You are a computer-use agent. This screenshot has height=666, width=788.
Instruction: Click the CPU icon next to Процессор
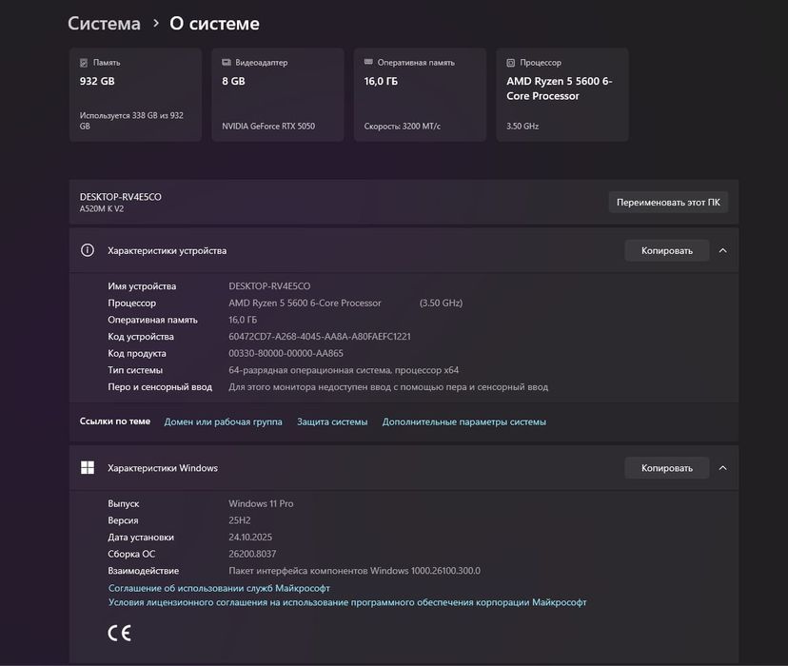point(511,63)
